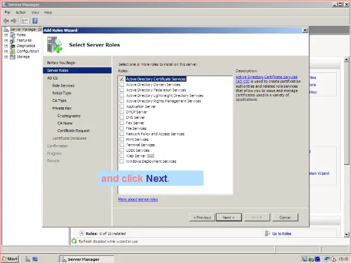
Task: Click the Features node icon in tree
Action: [13, 41]
